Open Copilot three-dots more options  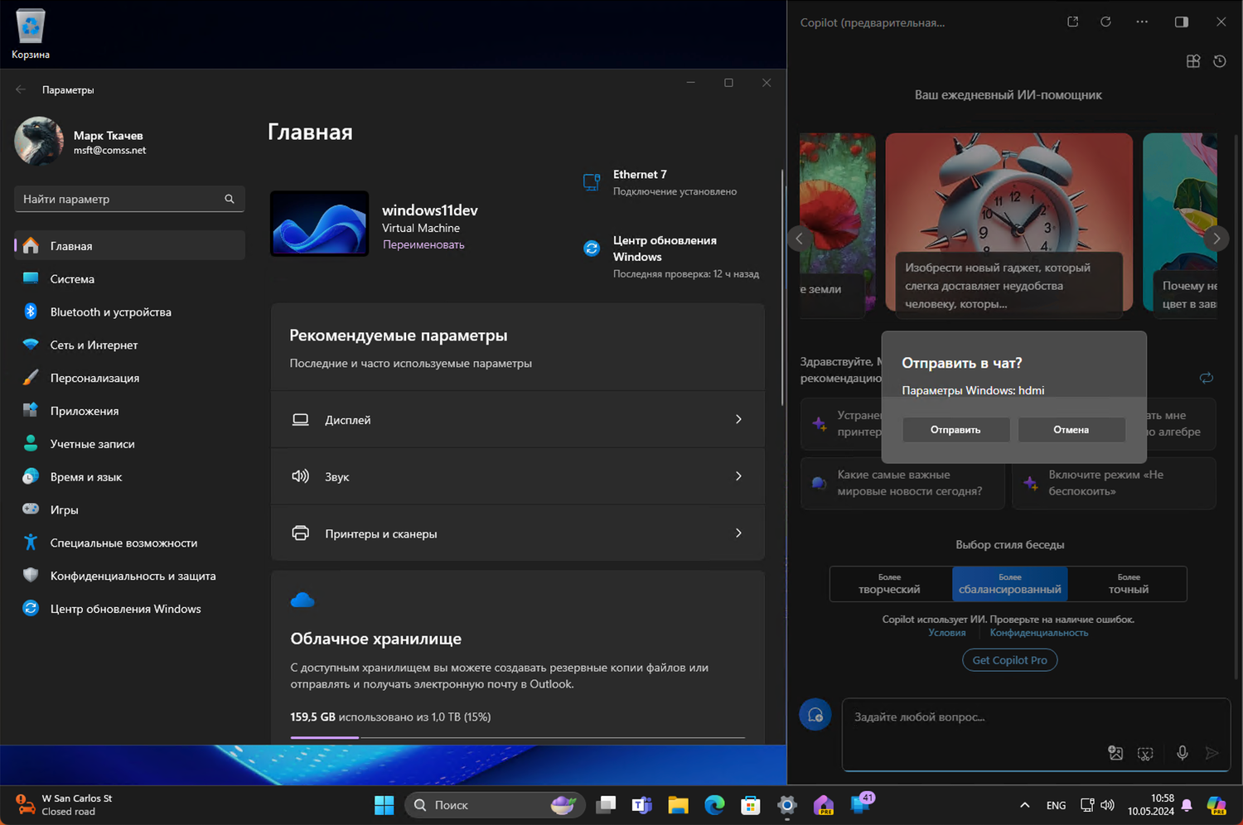coord(1142,22)
